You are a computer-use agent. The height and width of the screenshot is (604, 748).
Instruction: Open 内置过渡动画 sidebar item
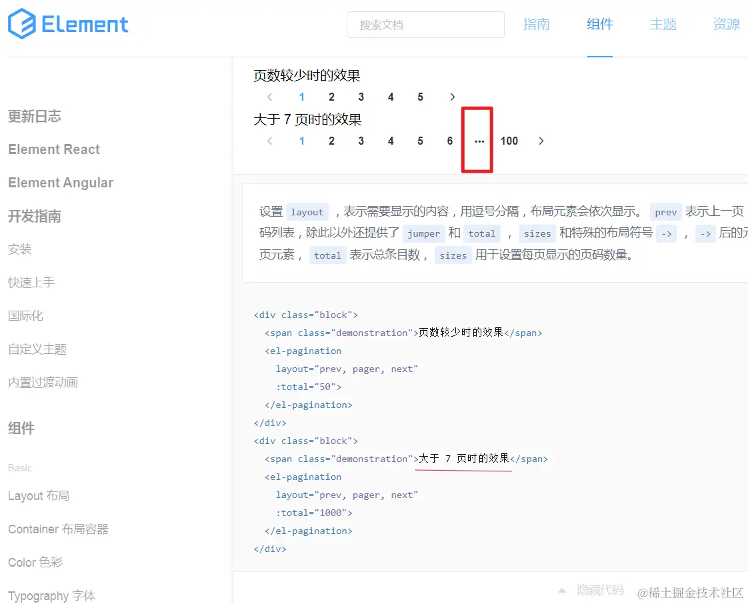(43, 383)
